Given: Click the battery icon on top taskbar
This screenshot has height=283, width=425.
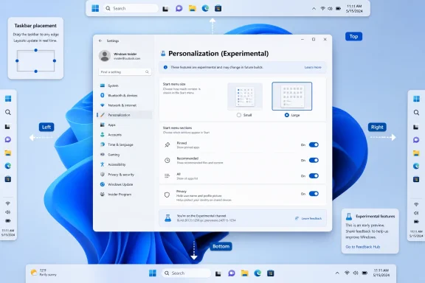Looking at the screenshot, I should (338, 9).
